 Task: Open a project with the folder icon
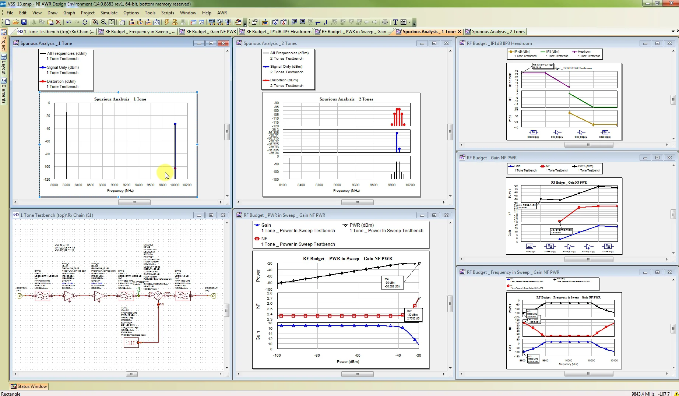(15, 22)
